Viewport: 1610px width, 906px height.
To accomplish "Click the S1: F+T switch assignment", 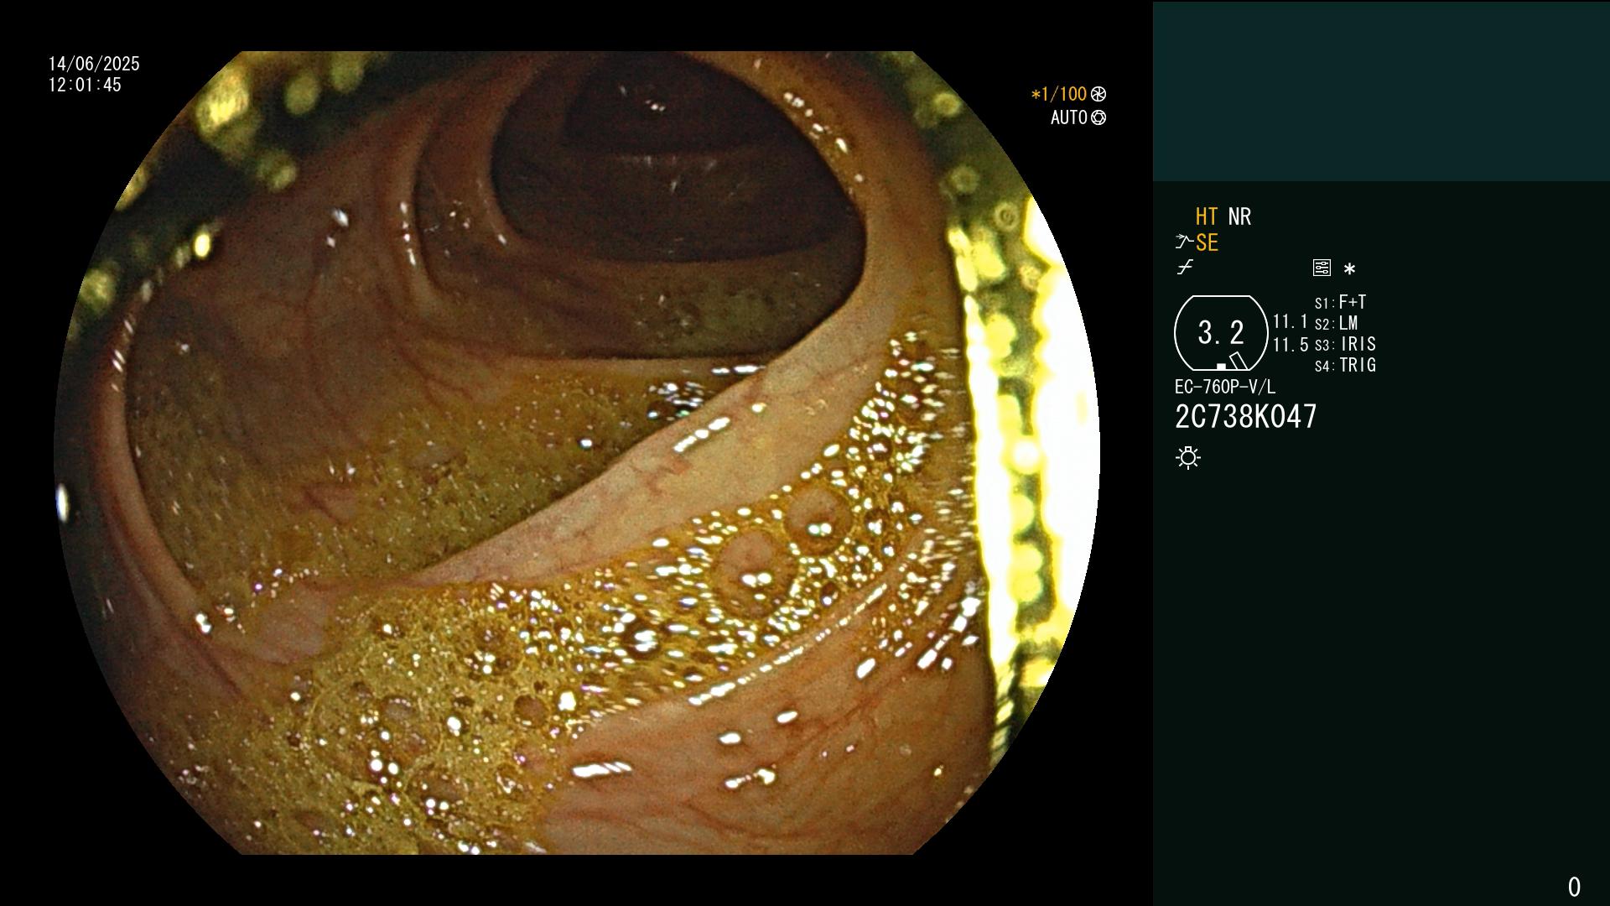I will click(1341, 302).
